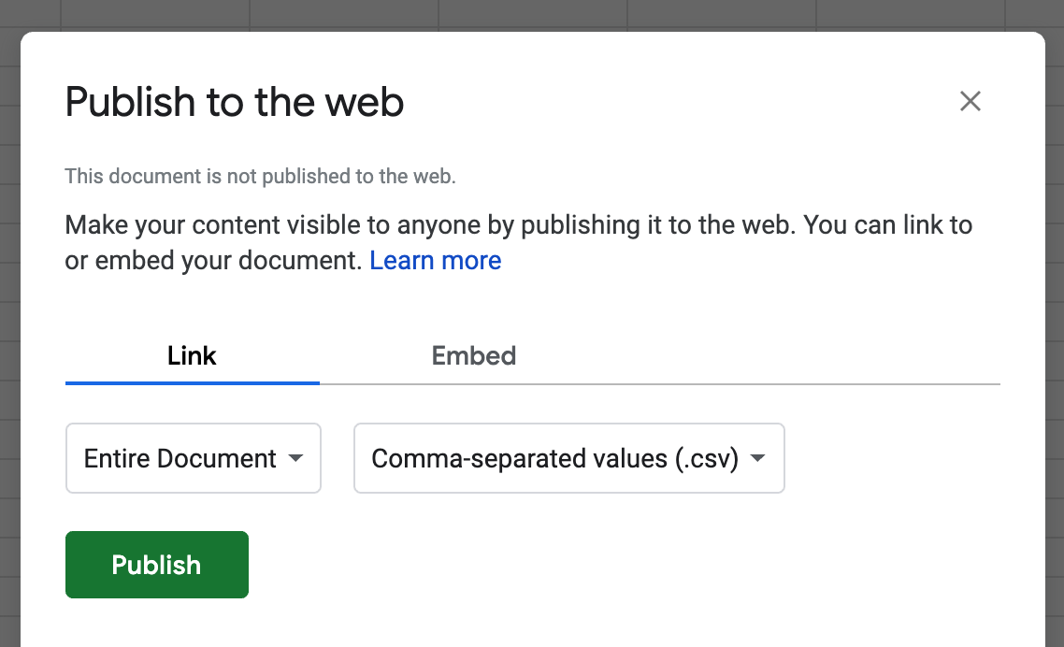Close the Publish to the web dialog

tap(970, 101)
